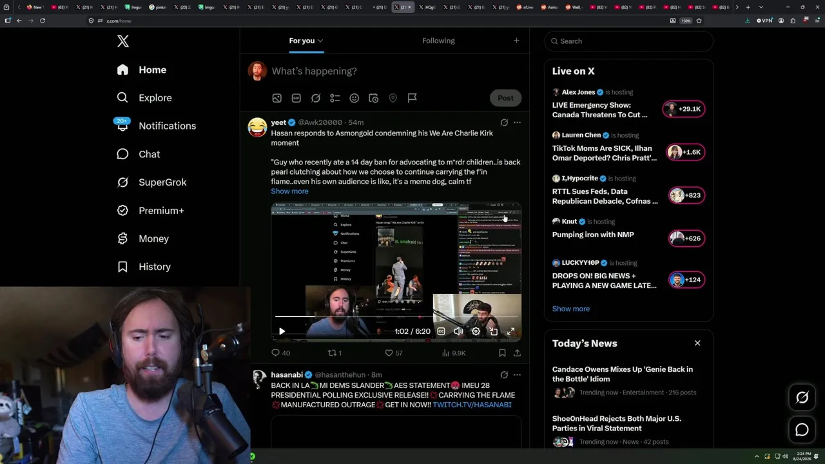Open the floating Grok button

802,398
